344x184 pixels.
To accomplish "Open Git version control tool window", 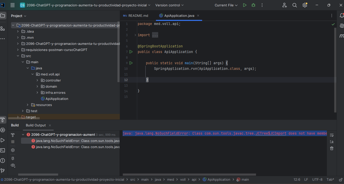I will click(x=3, y=170).
